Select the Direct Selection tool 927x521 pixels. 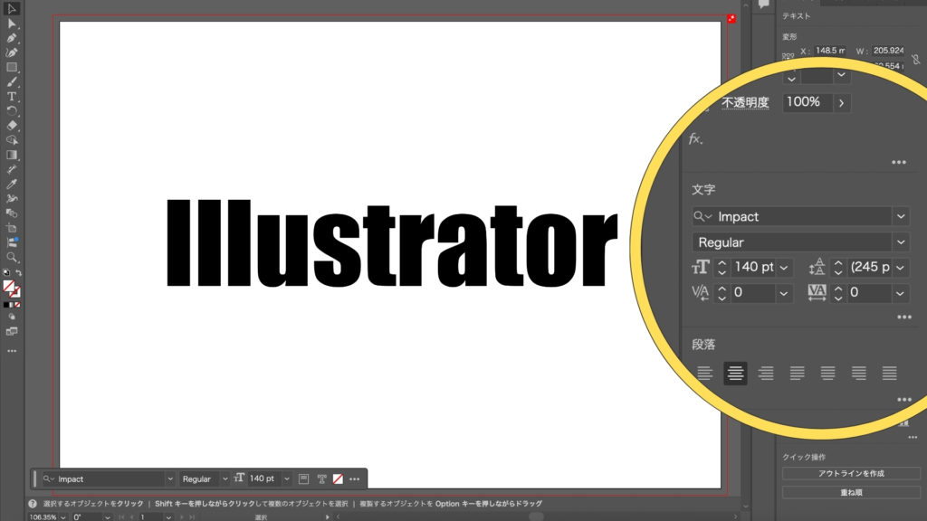(x=12, y=24)
